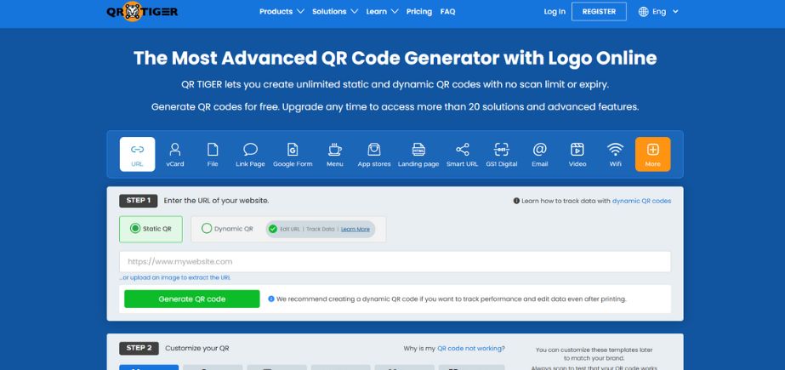Screen dimensions: 785x370
Task: Expand the Products dropdown menu
Action: click(282, 12)
